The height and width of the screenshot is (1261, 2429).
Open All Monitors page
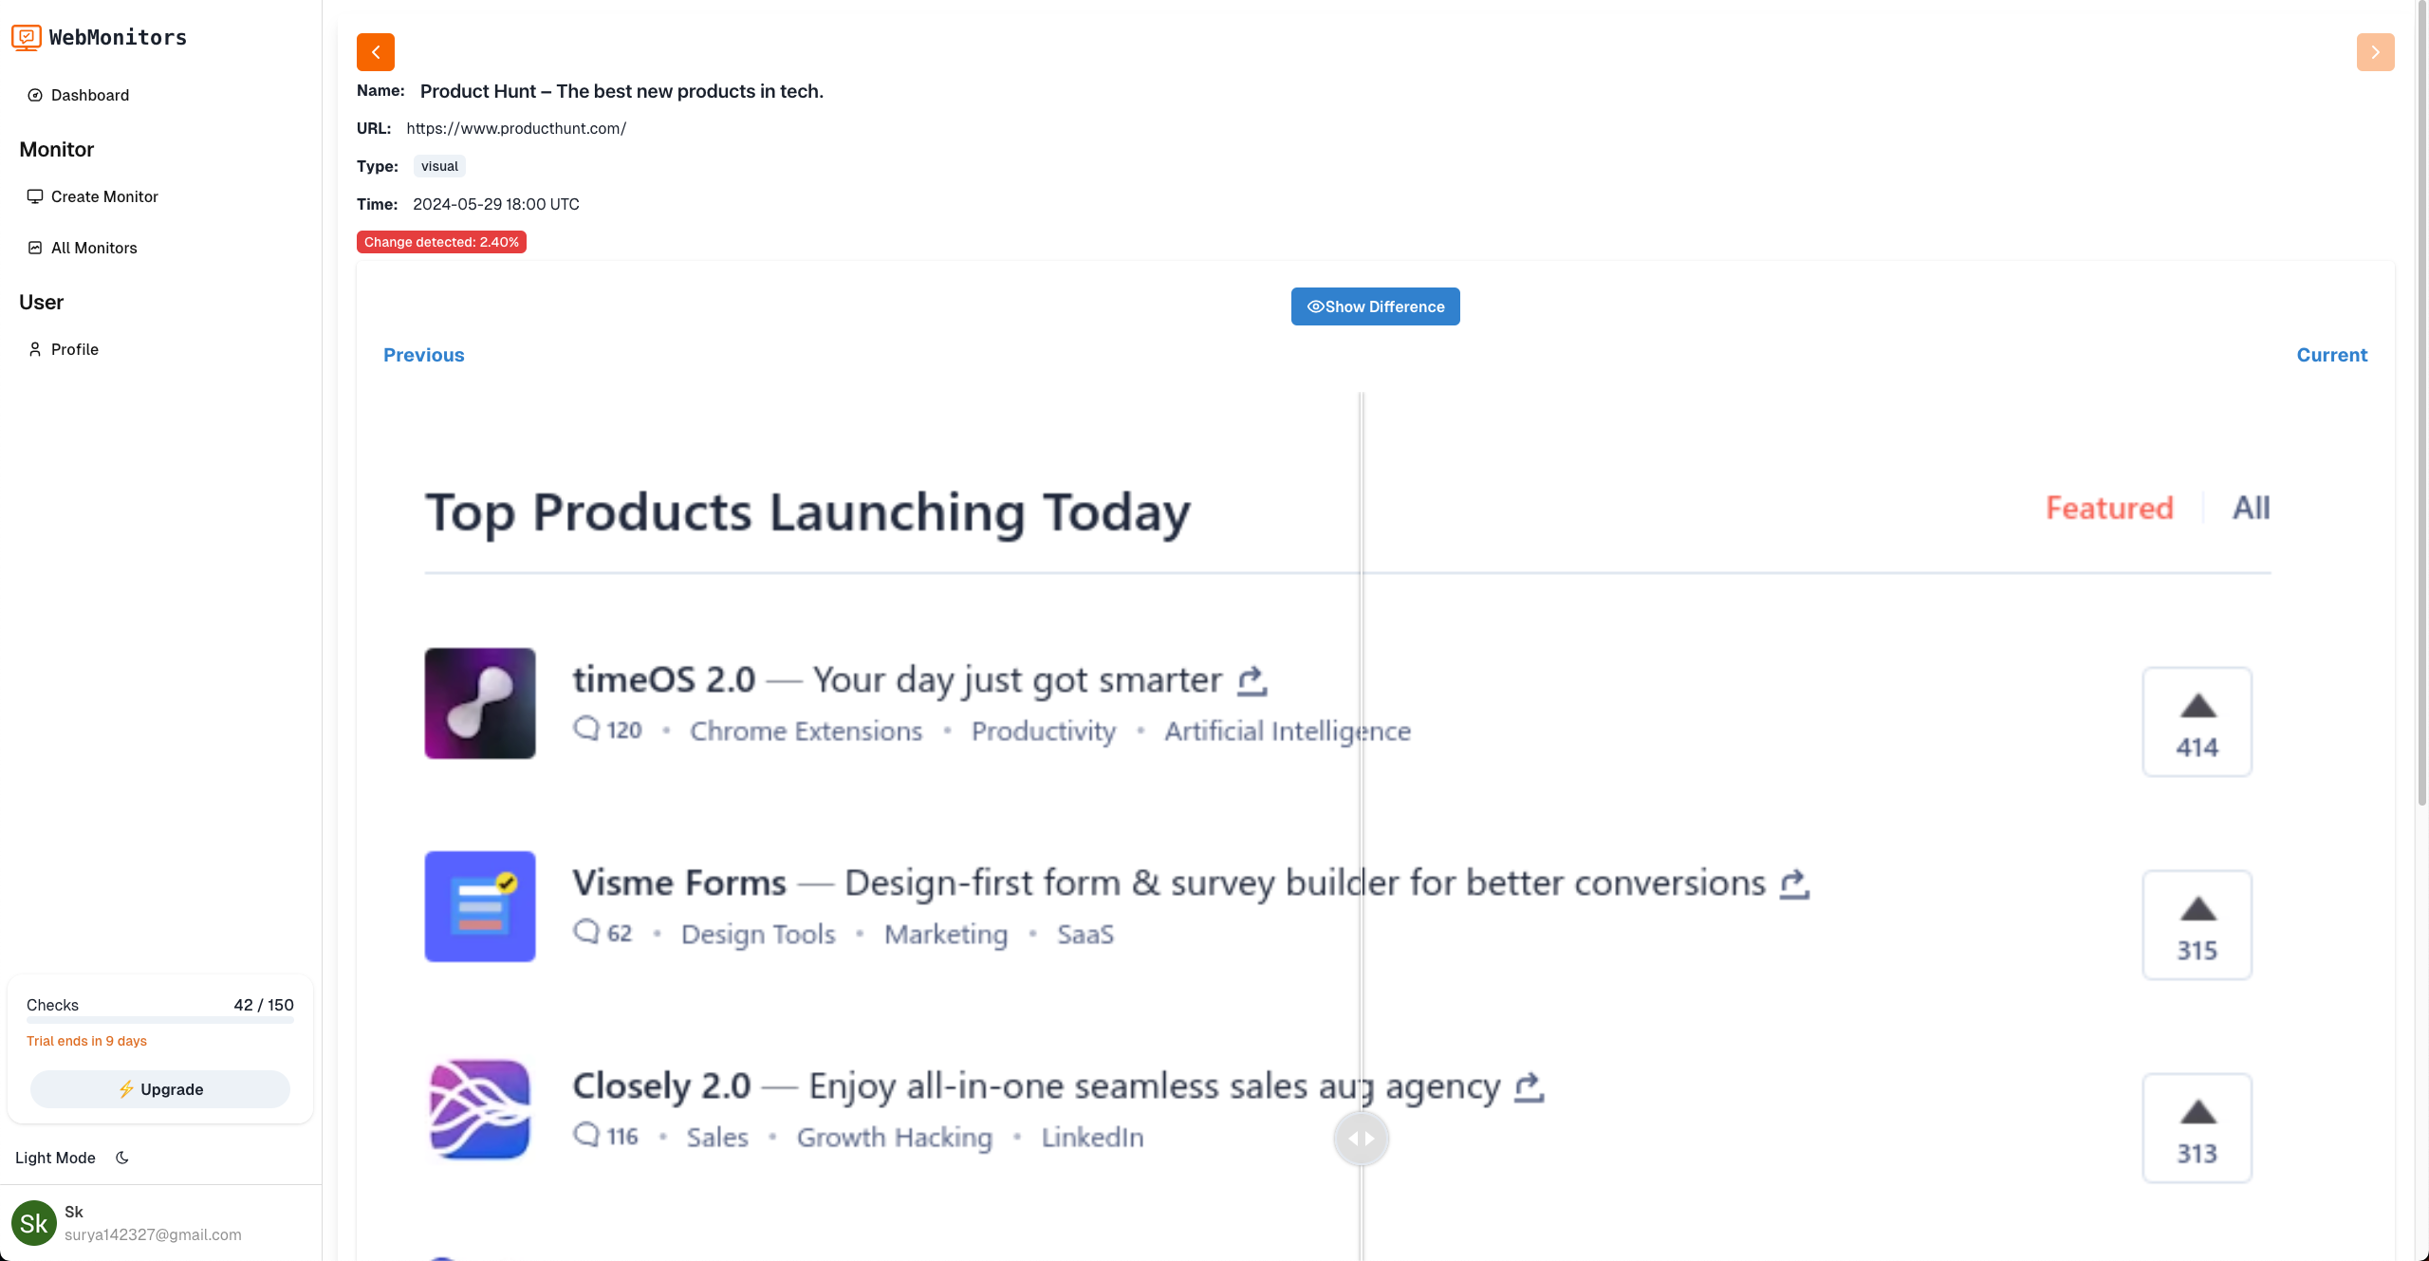coord(94,248)
